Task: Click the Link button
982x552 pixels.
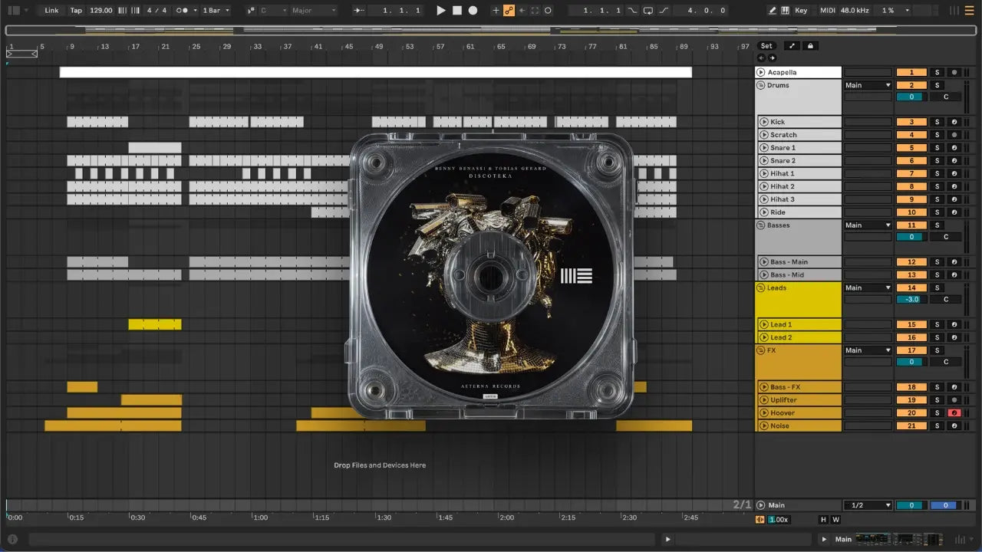Action: [51, 11]
